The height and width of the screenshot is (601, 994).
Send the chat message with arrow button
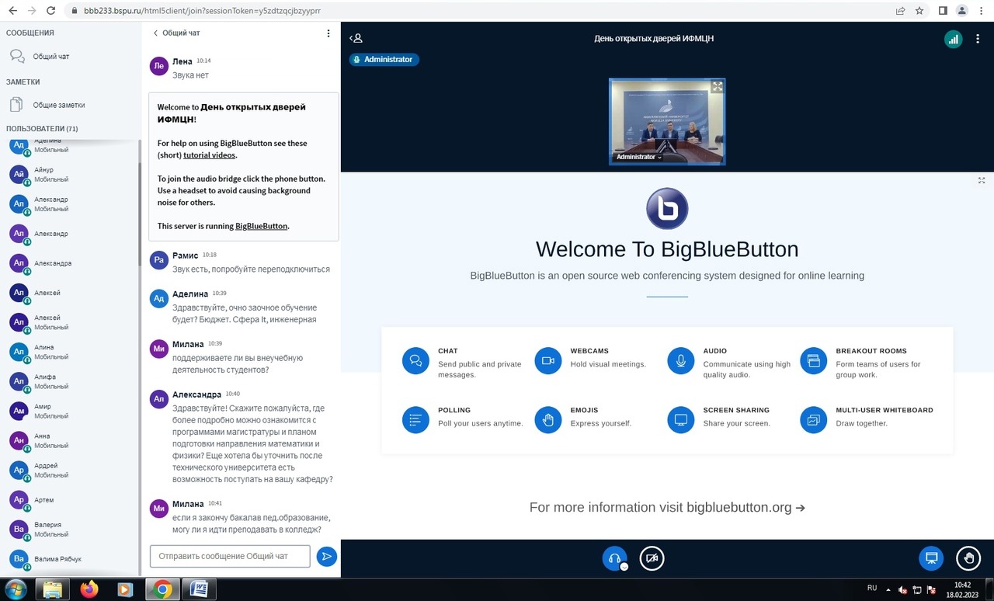[327, 556]
